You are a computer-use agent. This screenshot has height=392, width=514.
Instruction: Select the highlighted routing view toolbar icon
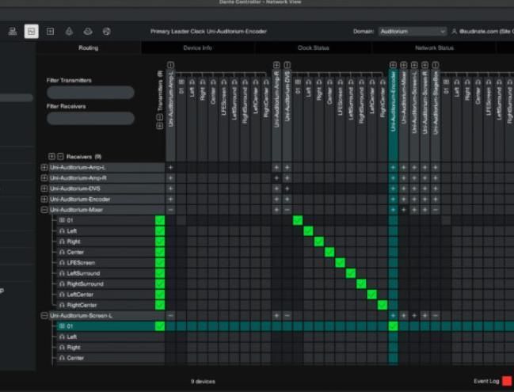click(x=31, y=32)
